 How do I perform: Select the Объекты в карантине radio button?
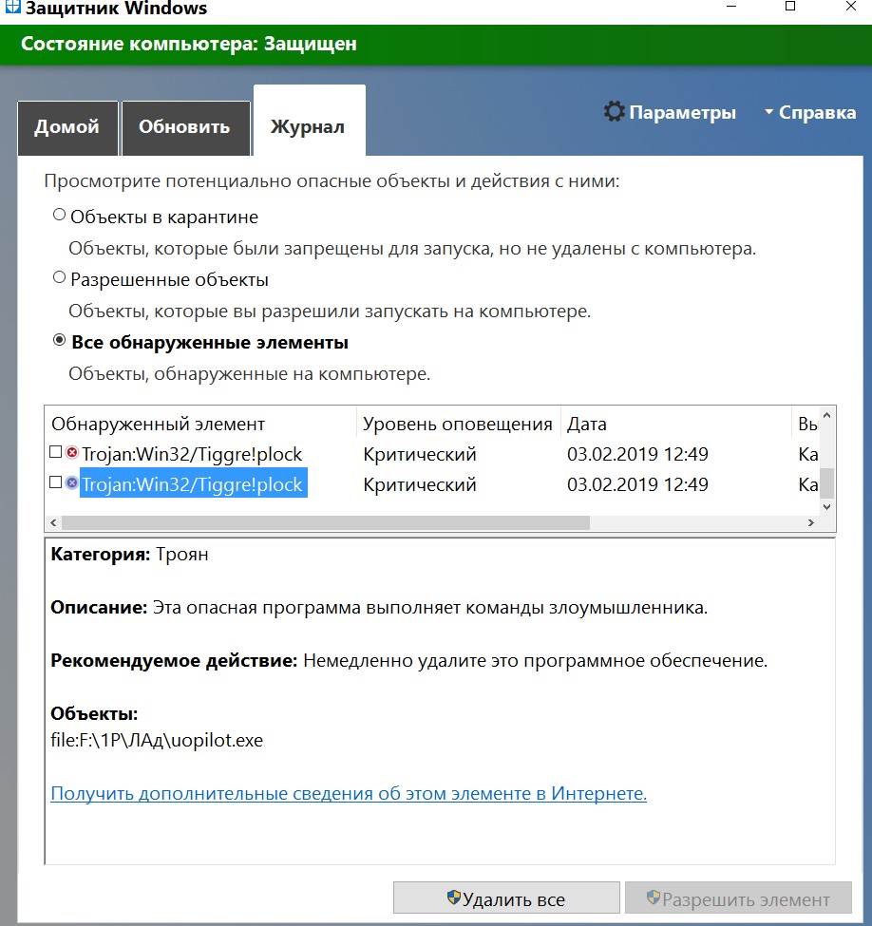click(x=59, y=215)
